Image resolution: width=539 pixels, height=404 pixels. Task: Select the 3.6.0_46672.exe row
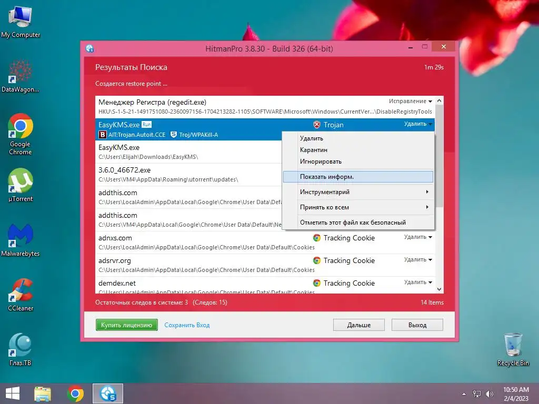click(x=189, y=175)
